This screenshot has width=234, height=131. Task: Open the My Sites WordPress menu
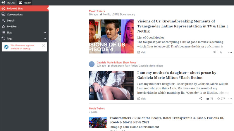coord(8,3)
